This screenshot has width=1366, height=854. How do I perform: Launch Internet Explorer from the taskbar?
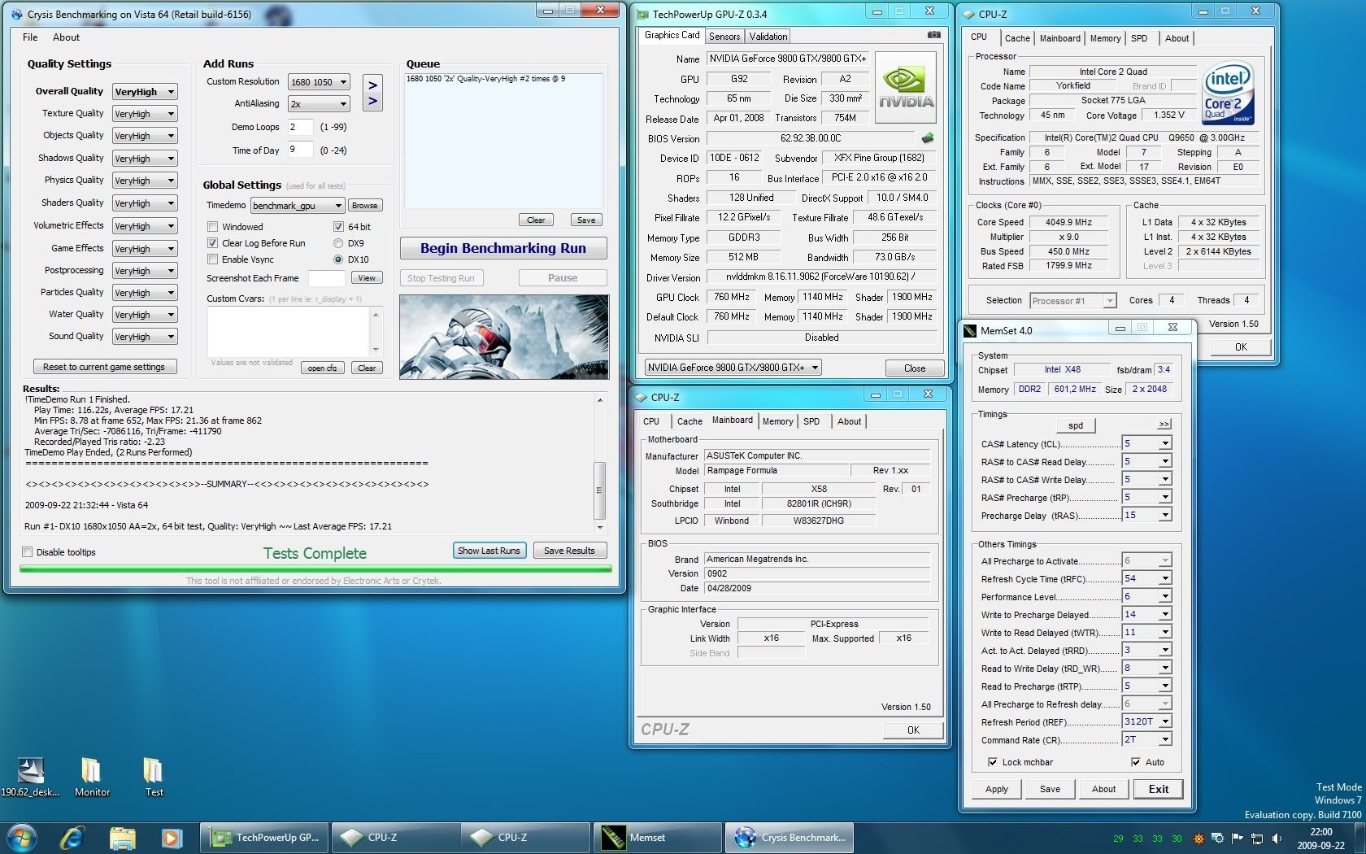pos(72,837)
